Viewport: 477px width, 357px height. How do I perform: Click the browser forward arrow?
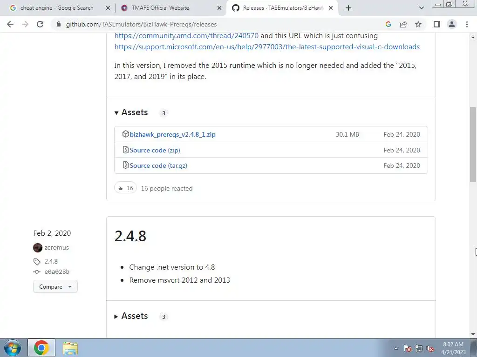[x=25, y=24]
